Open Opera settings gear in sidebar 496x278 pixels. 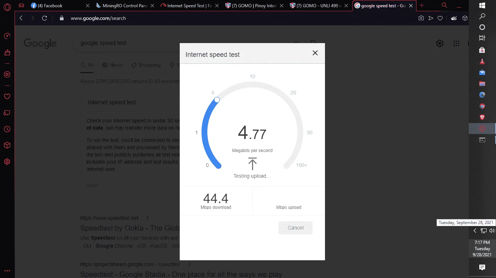click(x=7, y=161)
